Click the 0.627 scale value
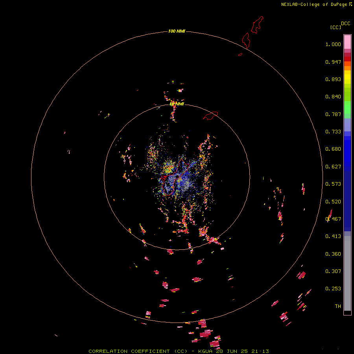 [x=333, y=167]
